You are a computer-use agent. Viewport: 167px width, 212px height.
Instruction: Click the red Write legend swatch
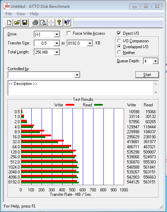point(70,105)
